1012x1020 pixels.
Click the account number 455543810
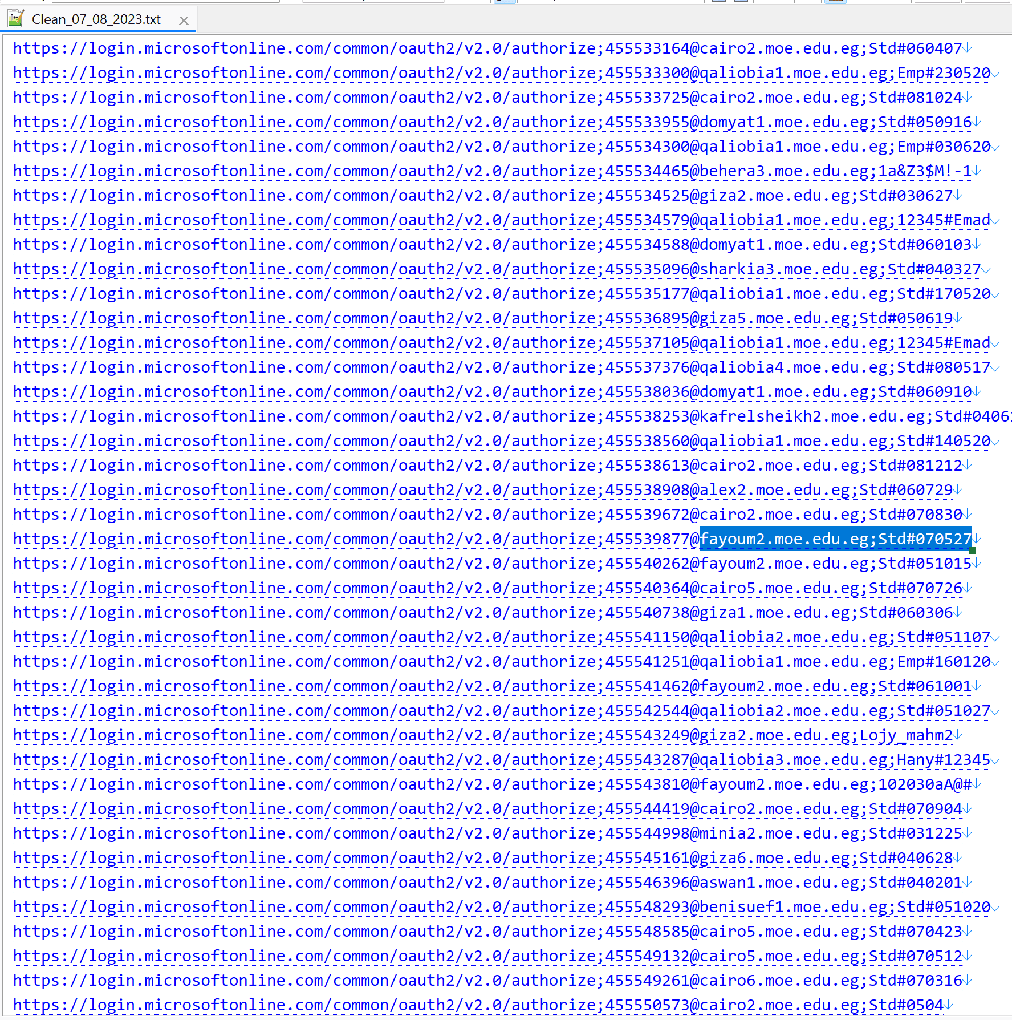648,784
